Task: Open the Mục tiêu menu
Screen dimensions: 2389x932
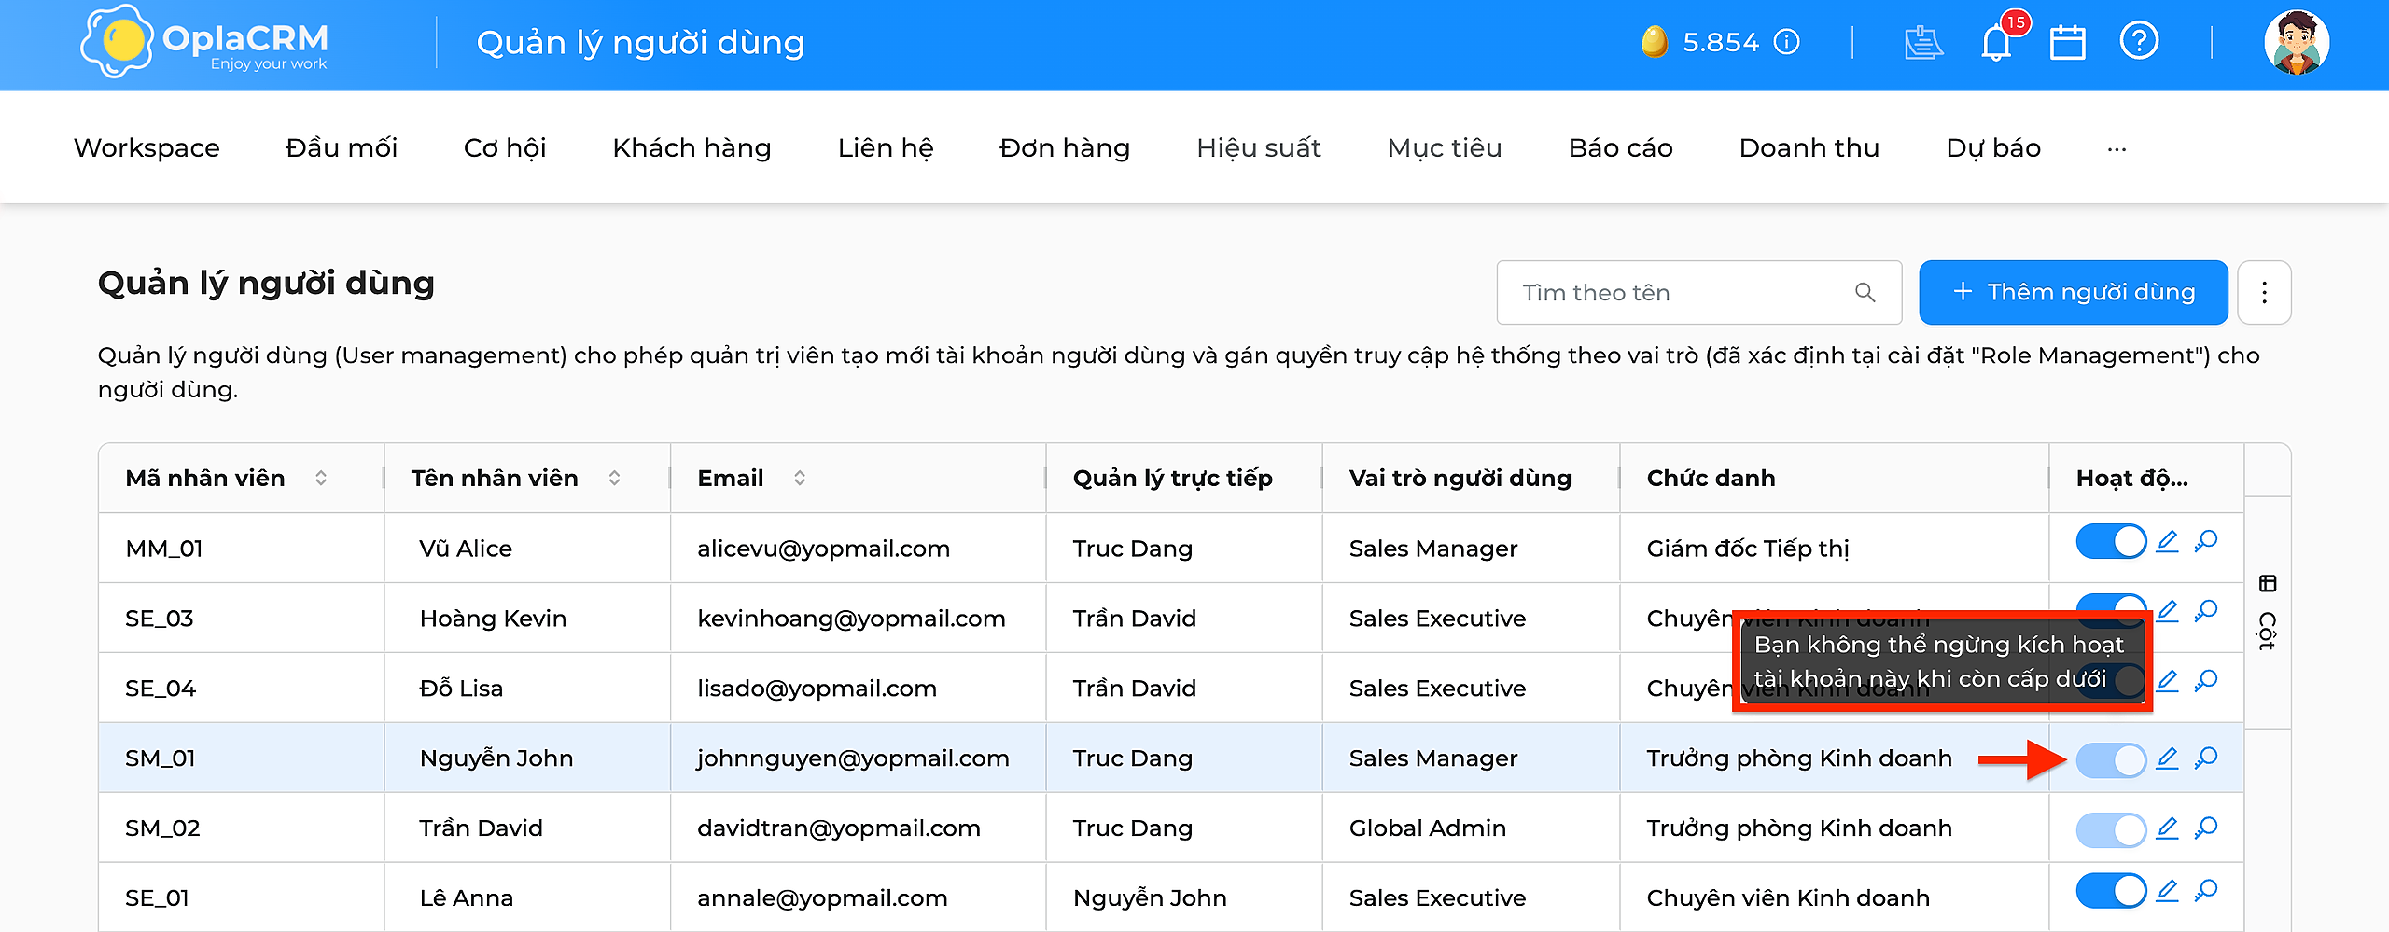Action: tap(1445, 148)
